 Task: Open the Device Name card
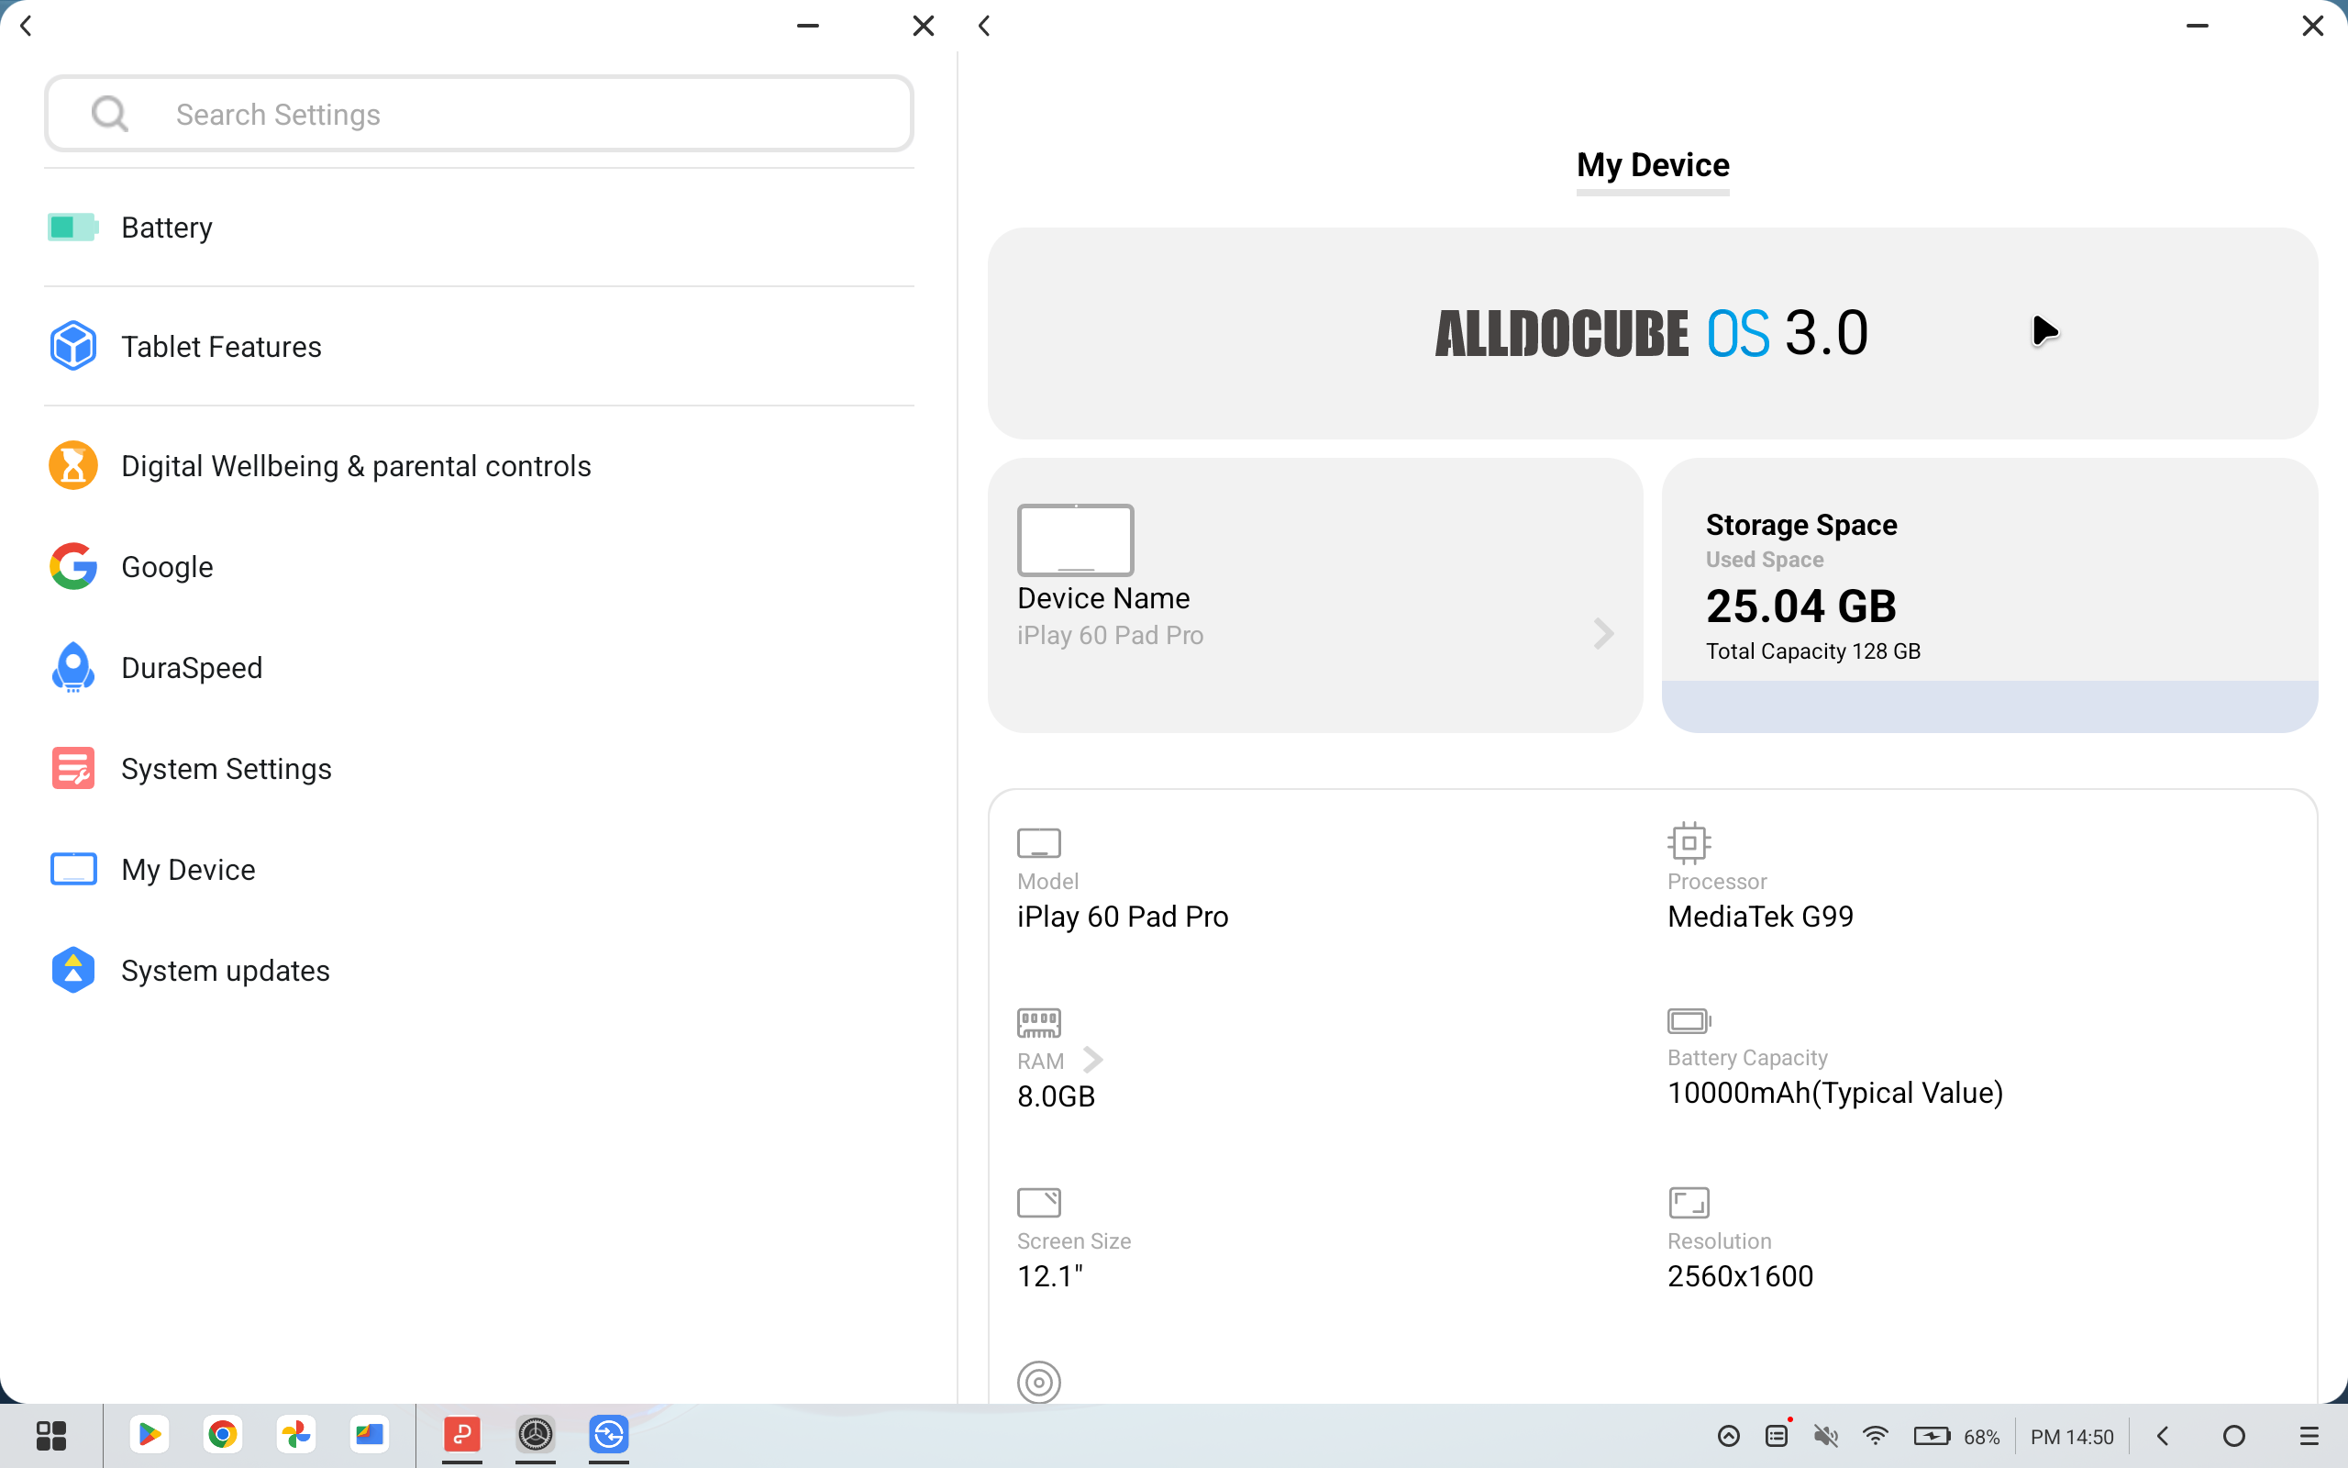(x=1314, y=595)
